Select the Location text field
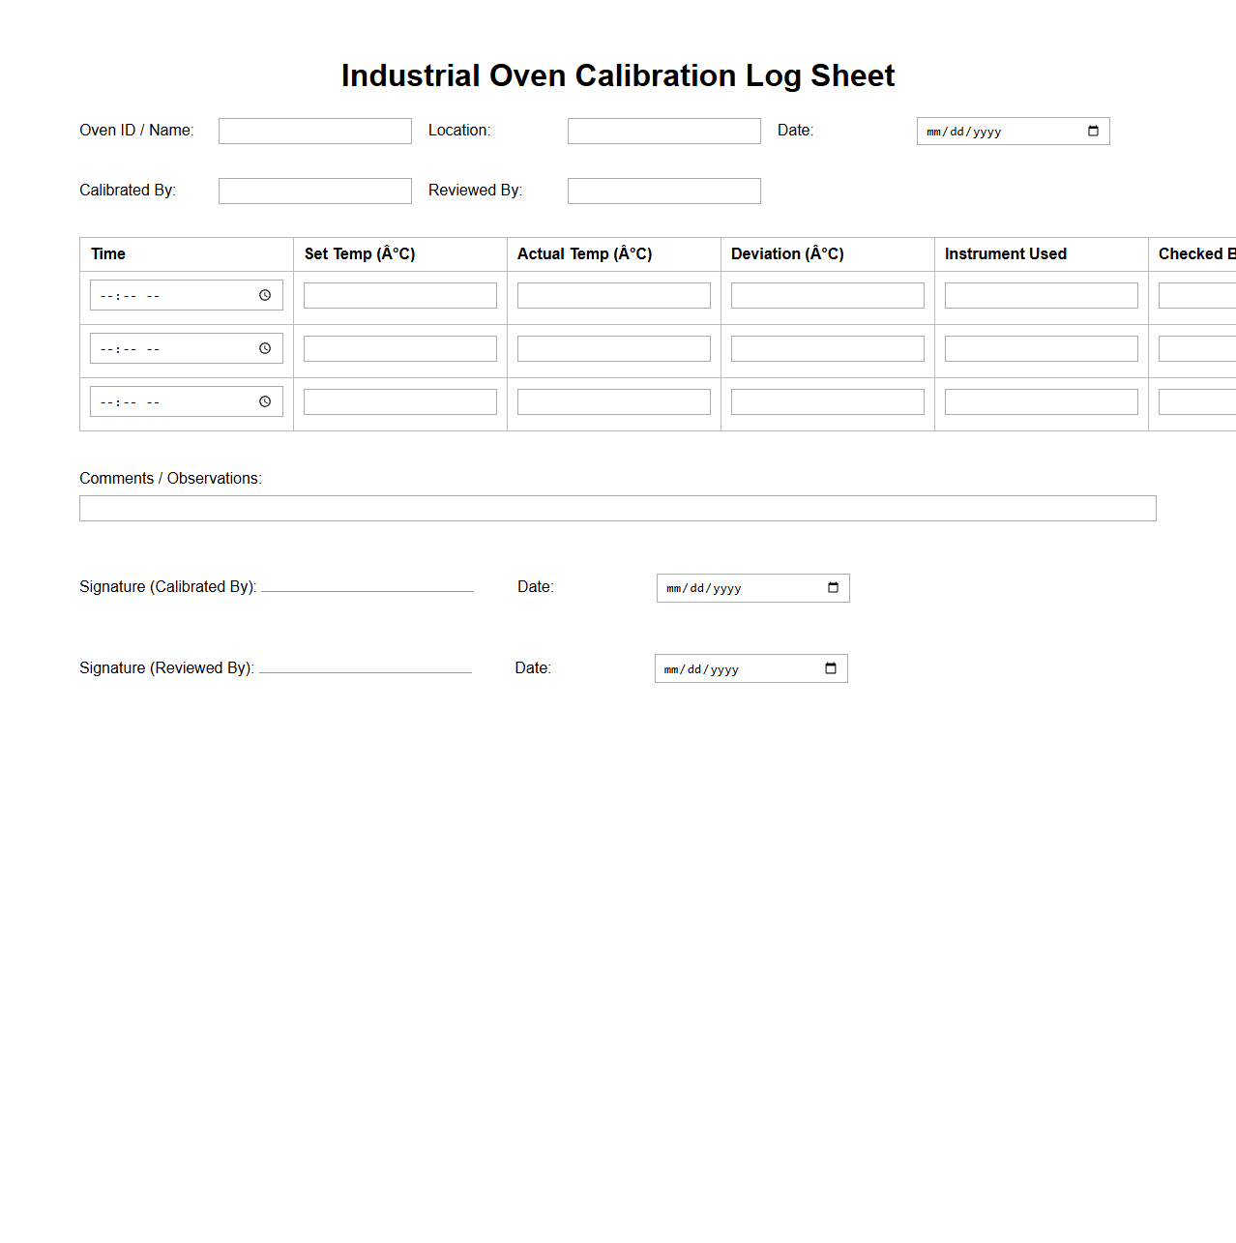 663,131
